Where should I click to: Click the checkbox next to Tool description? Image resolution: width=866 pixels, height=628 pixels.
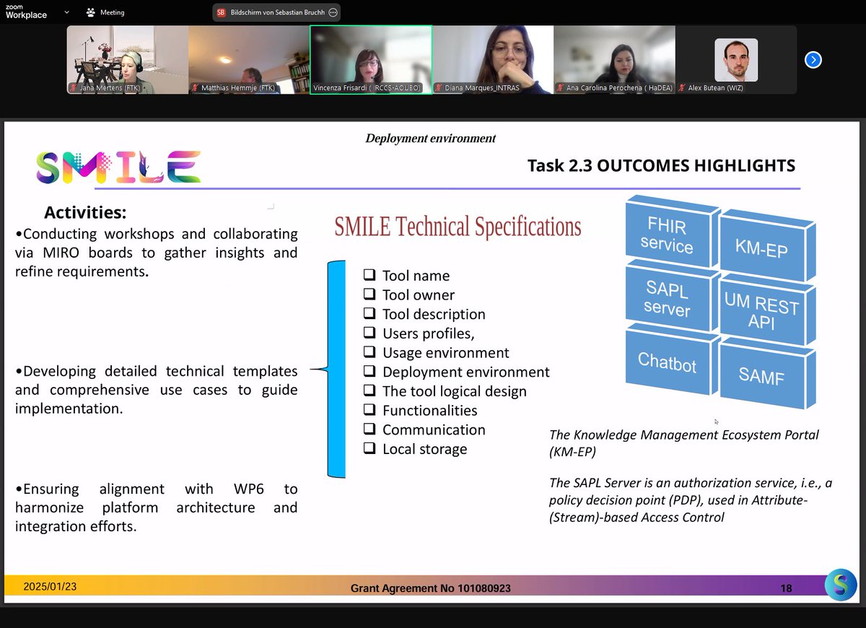(x=369, y=313)
